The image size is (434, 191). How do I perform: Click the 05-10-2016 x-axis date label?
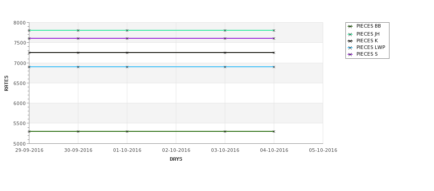pyautogui.click(x=323, y=150)
